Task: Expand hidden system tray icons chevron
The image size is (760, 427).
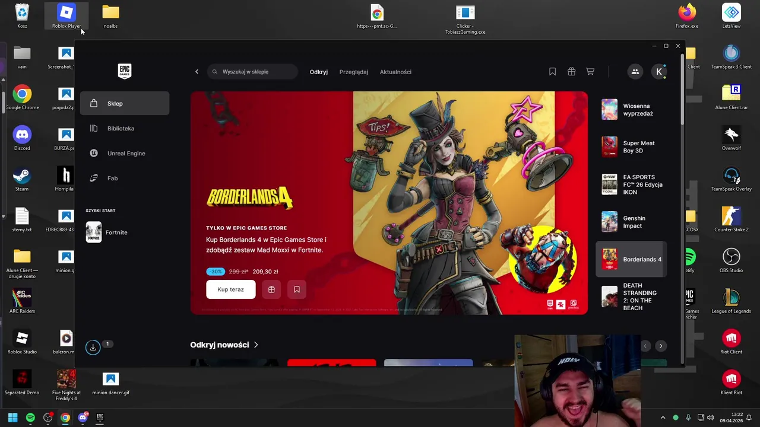Action: [663, 418]
